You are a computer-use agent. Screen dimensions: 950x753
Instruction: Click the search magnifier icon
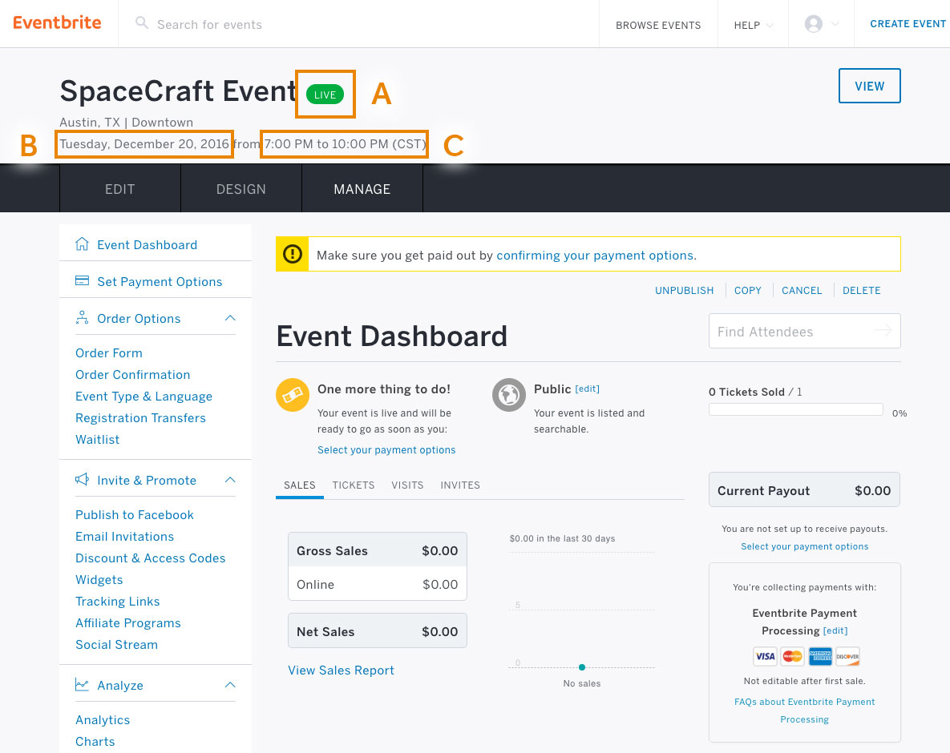click(x=142, y=23)
